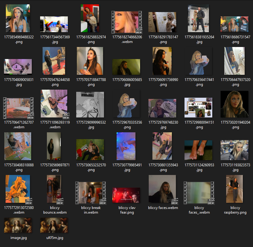Click the file name bliccy clav fear.png
The width and height of the screenshot is (253, 247).
coord(127,210)
